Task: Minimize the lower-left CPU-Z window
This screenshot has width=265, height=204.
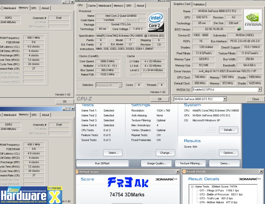Action: pos(64,109)
